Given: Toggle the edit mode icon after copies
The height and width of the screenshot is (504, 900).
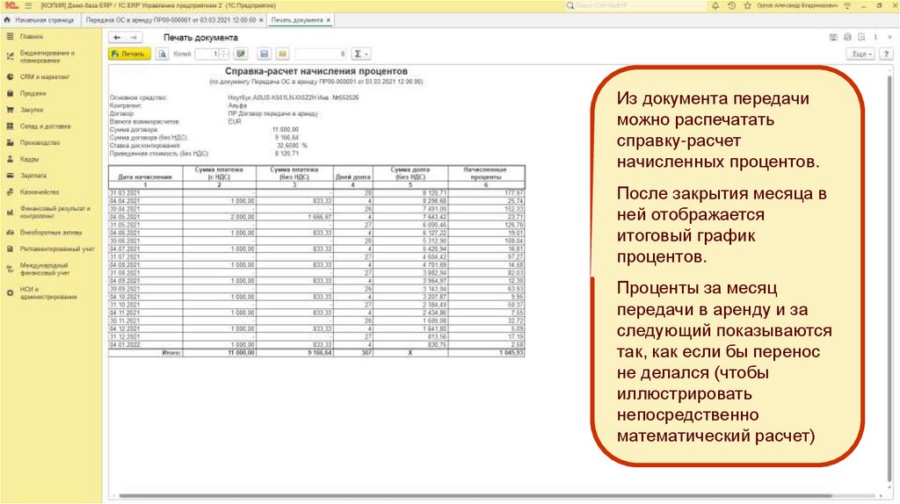Looking at the screenshot, I should click(241, 54).
